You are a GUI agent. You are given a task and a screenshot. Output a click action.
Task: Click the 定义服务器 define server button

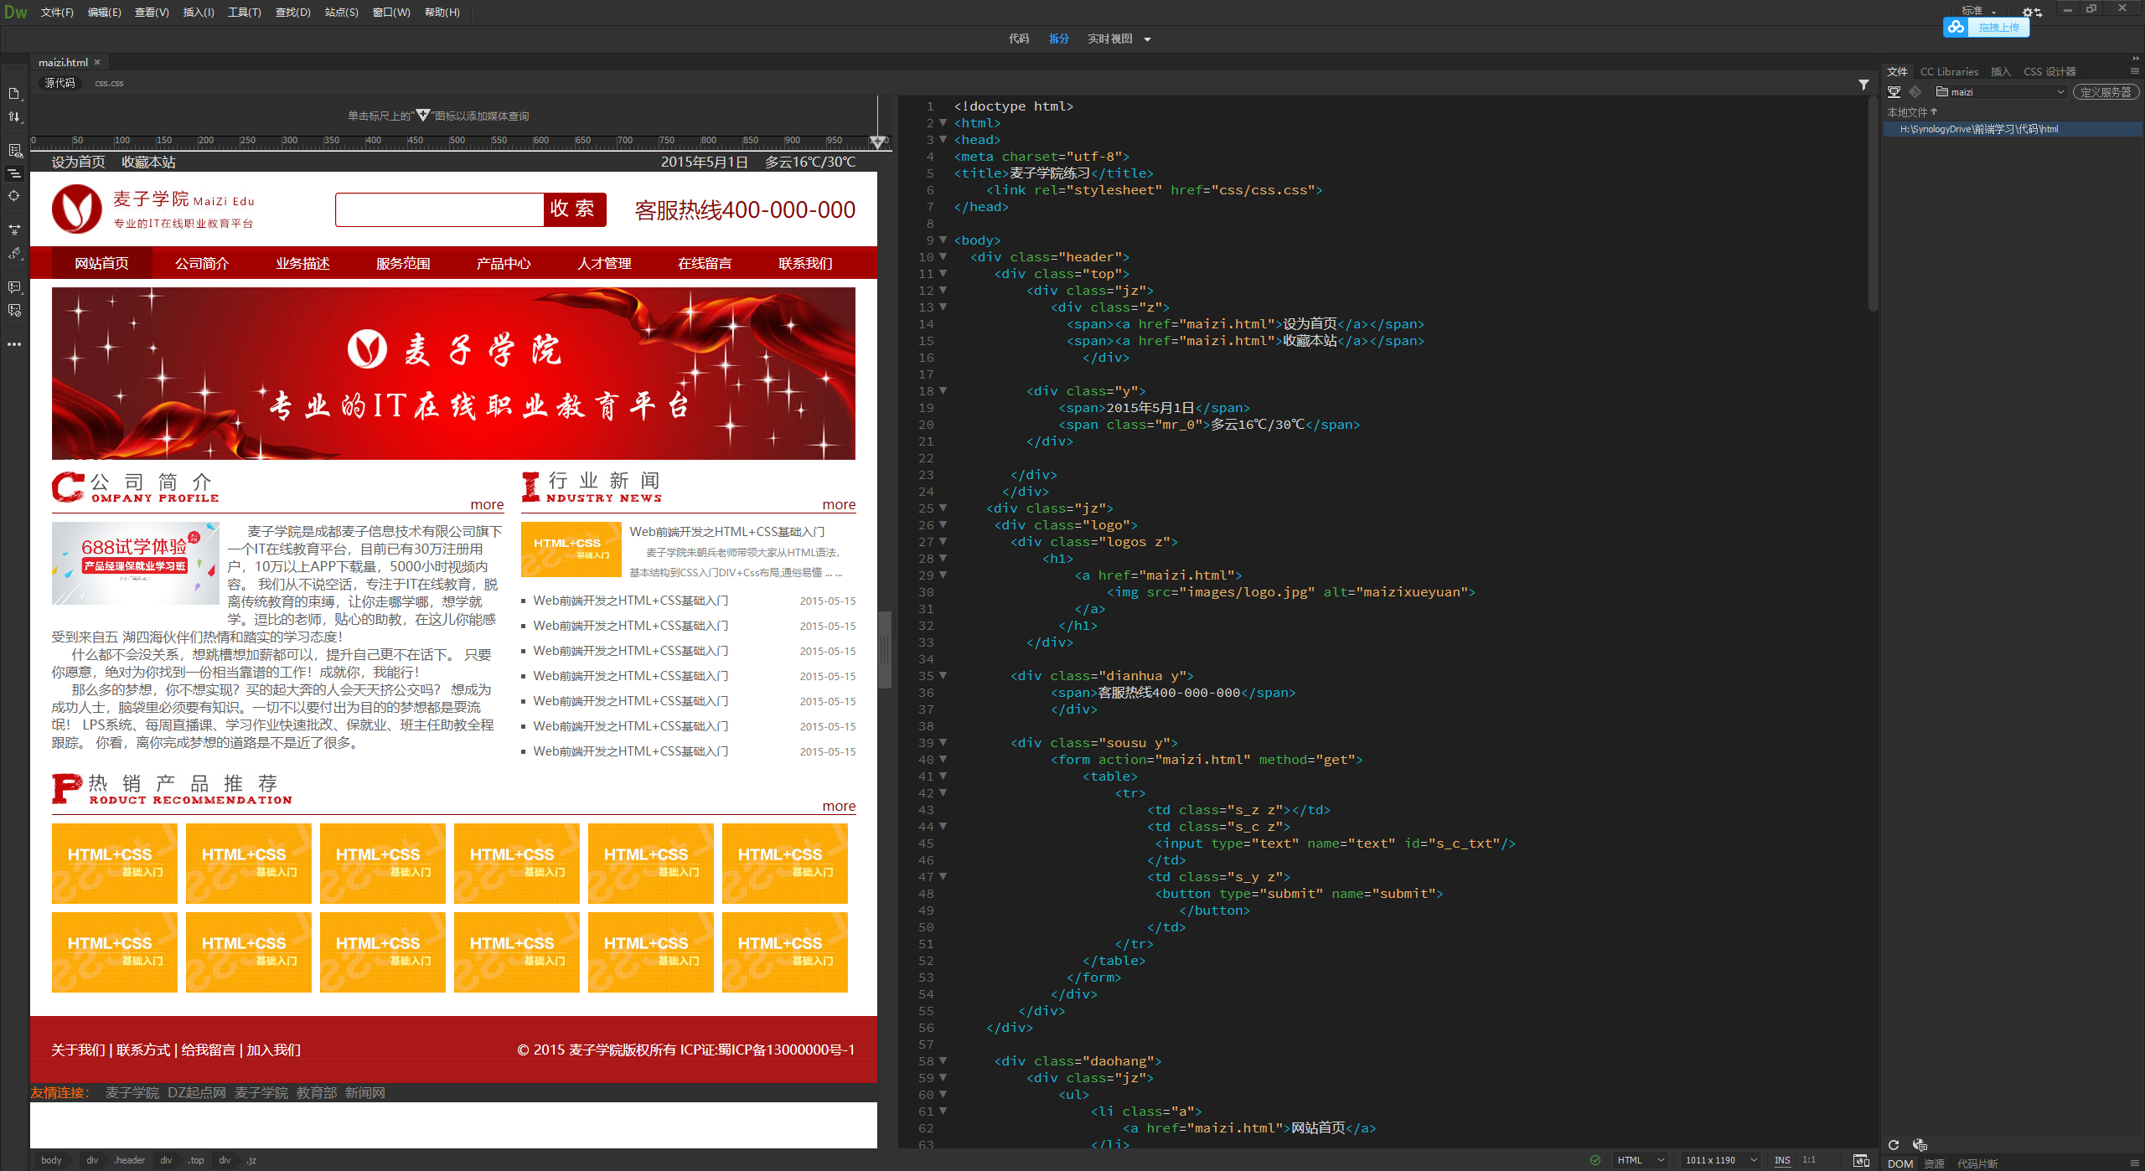2106,92
